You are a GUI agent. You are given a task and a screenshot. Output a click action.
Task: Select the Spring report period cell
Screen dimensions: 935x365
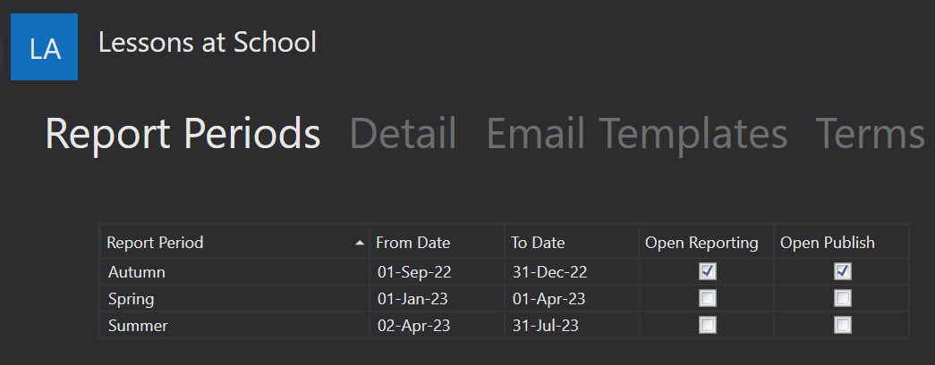(235, 298)
